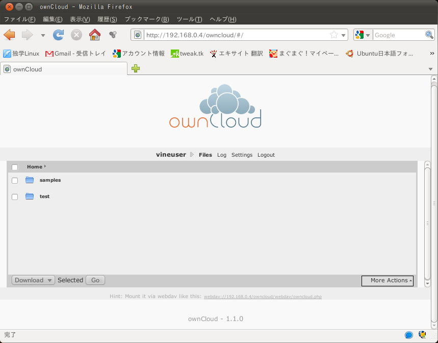Open the list all tabs dropdown

click(430, 69)
